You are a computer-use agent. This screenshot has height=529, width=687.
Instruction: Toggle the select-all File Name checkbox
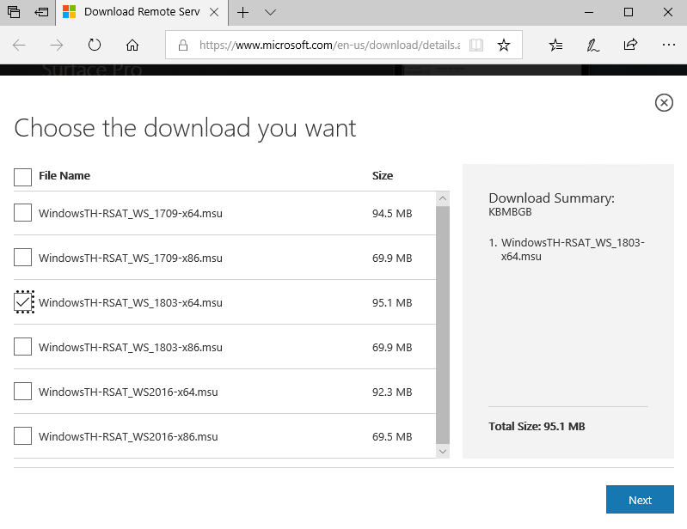click(x=23, y=176)
